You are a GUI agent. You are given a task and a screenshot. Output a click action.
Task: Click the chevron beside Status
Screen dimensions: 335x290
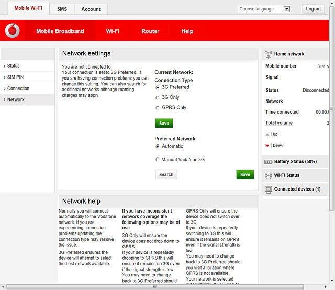tap(5, 66)
